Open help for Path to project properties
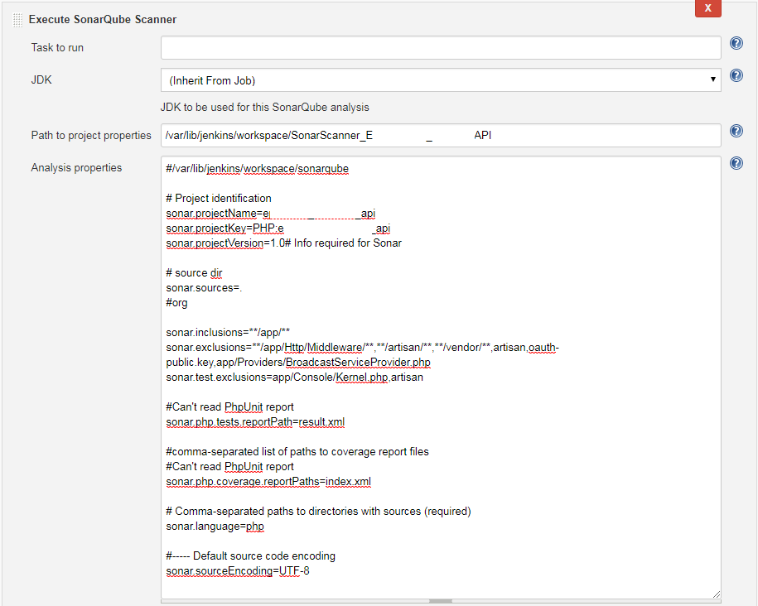Screen dimensions: 758x606 click(736, 131)
